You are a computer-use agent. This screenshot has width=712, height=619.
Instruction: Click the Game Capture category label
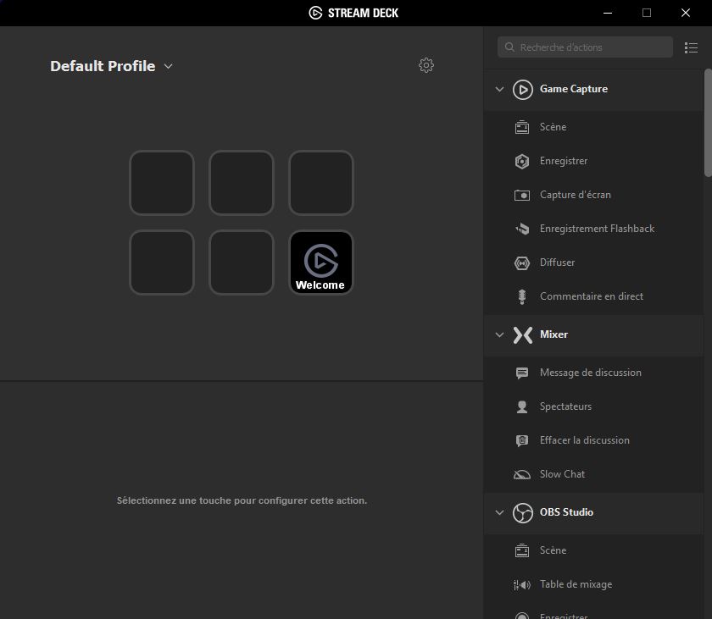(x=574, y=89)
